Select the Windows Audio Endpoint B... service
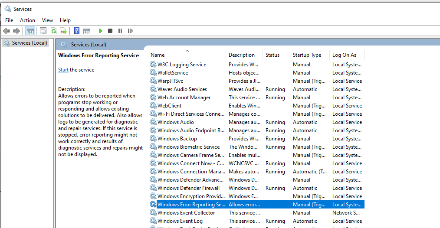Image resolution: width=440 pixels, height=228 pixels. click(x=191, y=130)
